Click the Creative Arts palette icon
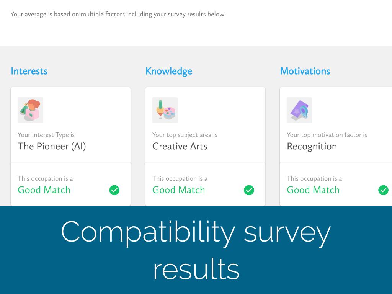This screenshot has height=294, width=392. point(165,110)
